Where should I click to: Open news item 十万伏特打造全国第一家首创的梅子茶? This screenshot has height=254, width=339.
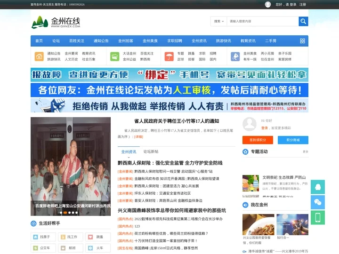pos(166,241)
